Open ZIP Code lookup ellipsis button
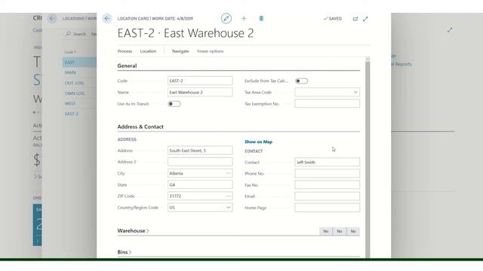 [228, 196]
